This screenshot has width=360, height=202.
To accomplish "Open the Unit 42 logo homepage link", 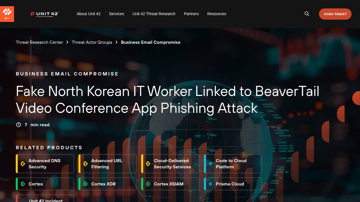I will coord(44,14).
